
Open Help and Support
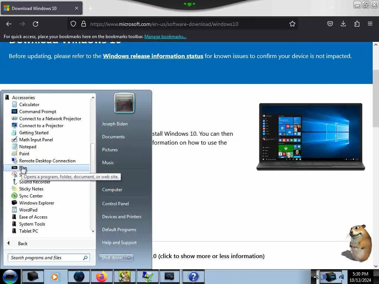point(119,243)
